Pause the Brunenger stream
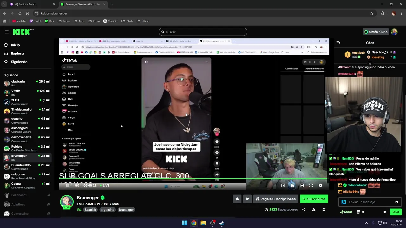This screenshot has height=228, width=406. (68, 185)
